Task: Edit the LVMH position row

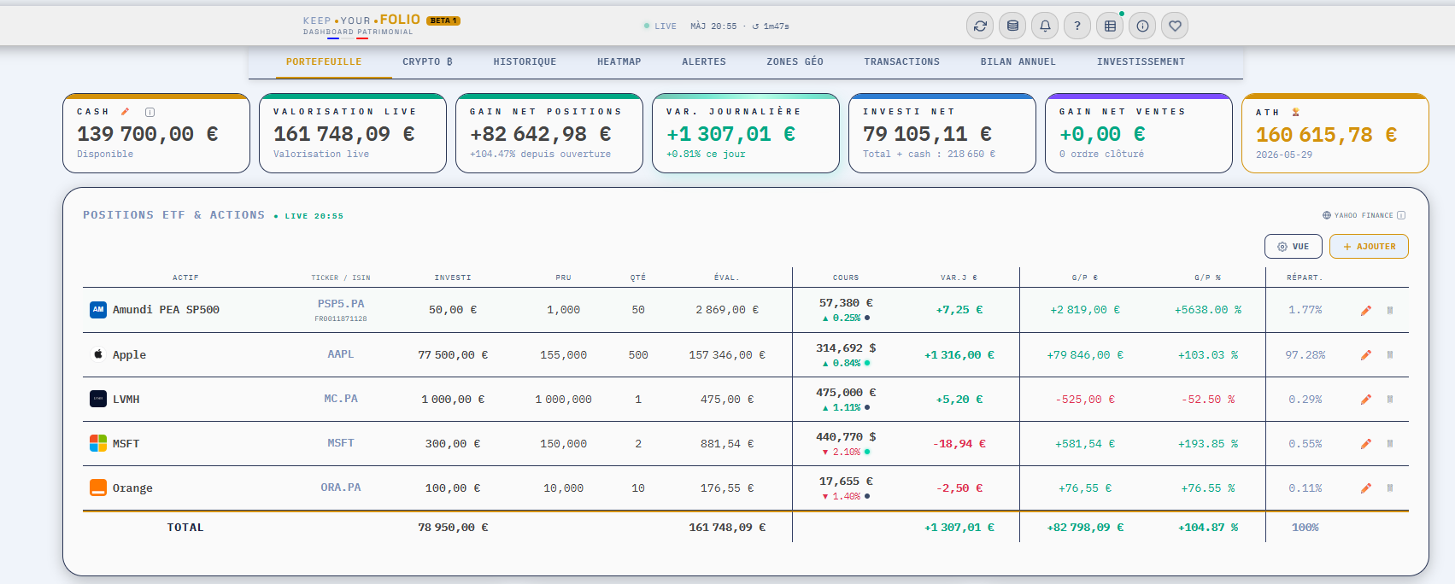Action: [x=1366, y=400]
